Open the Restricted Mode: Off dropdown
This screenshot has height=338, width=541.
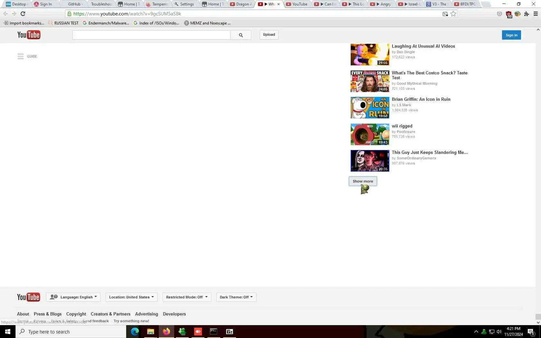(187, 297)
